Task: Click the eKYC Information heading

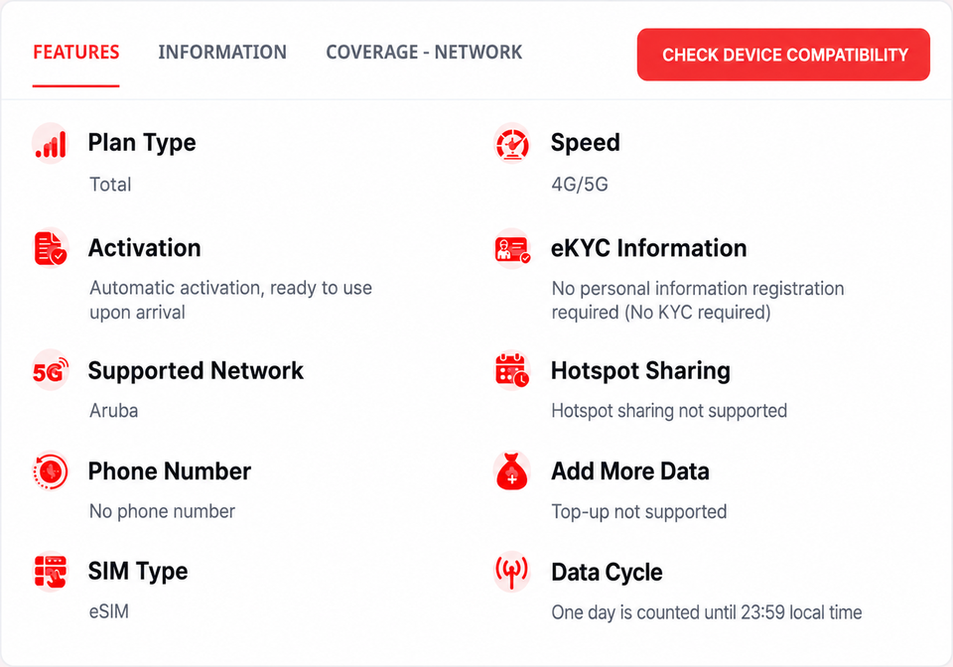Action: click(x=648, y=248)
